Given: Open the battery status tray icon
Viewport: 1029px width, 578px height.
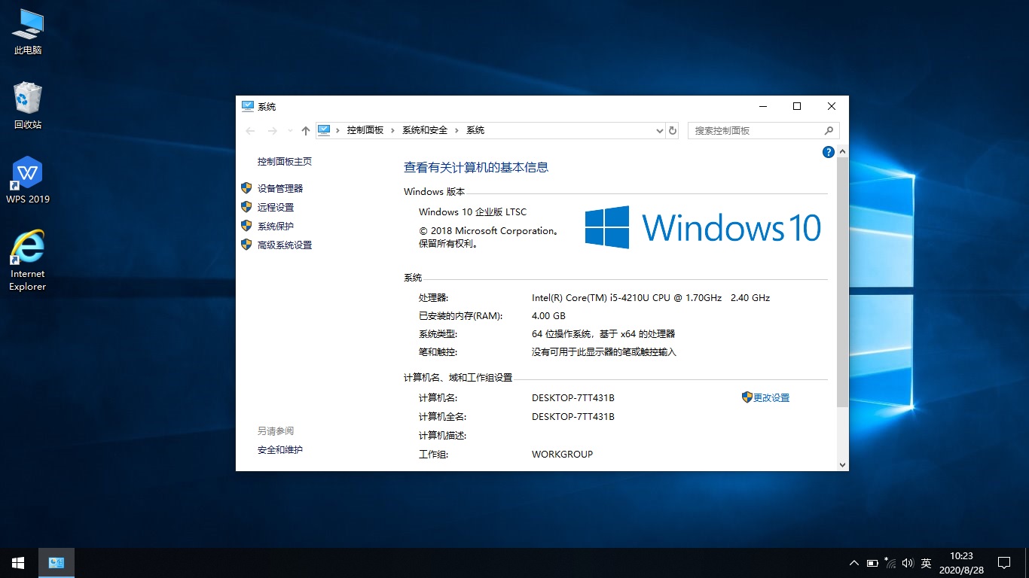Looking at the screenshot, I should pos(872,563).
